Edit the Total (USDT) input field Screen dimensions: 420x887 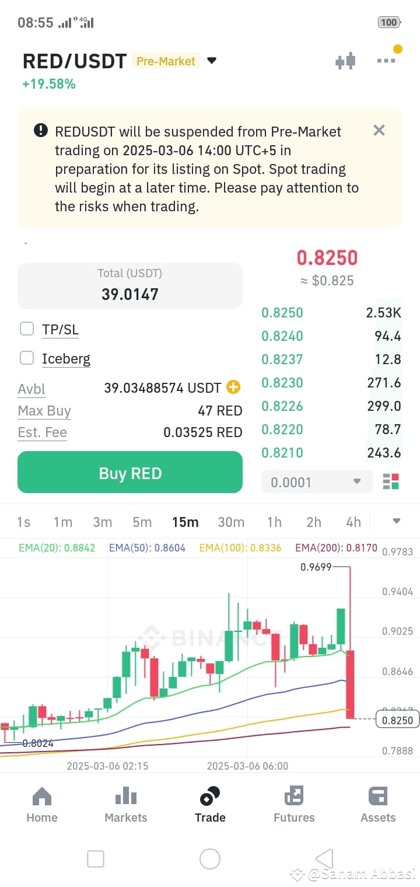click(x=130, y=286)
